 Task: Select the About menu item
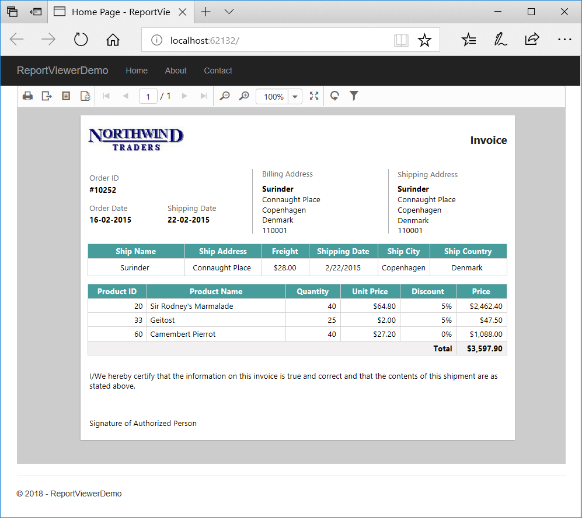click(x=176, y=71)
